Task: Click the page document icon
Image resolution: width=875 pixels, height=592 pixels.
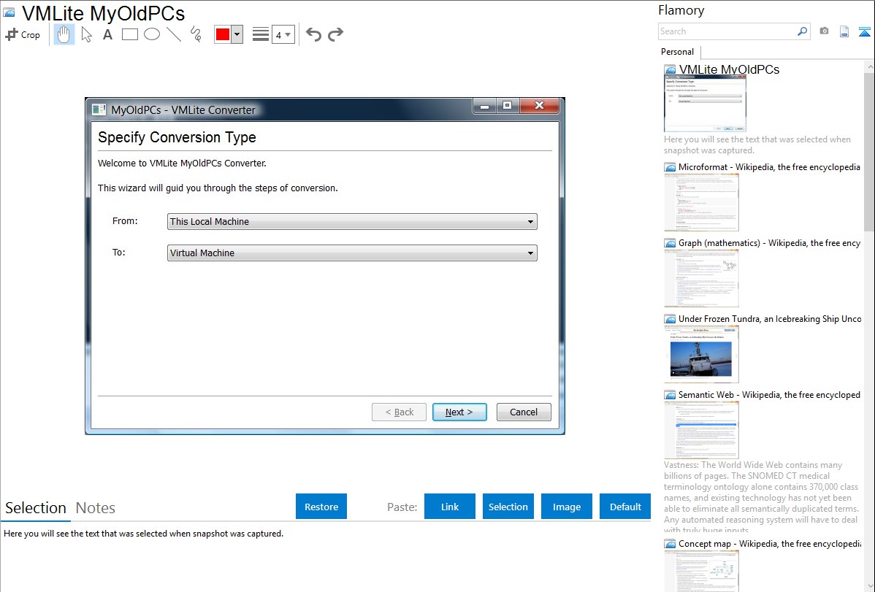Action: click(x=844, y=31)
